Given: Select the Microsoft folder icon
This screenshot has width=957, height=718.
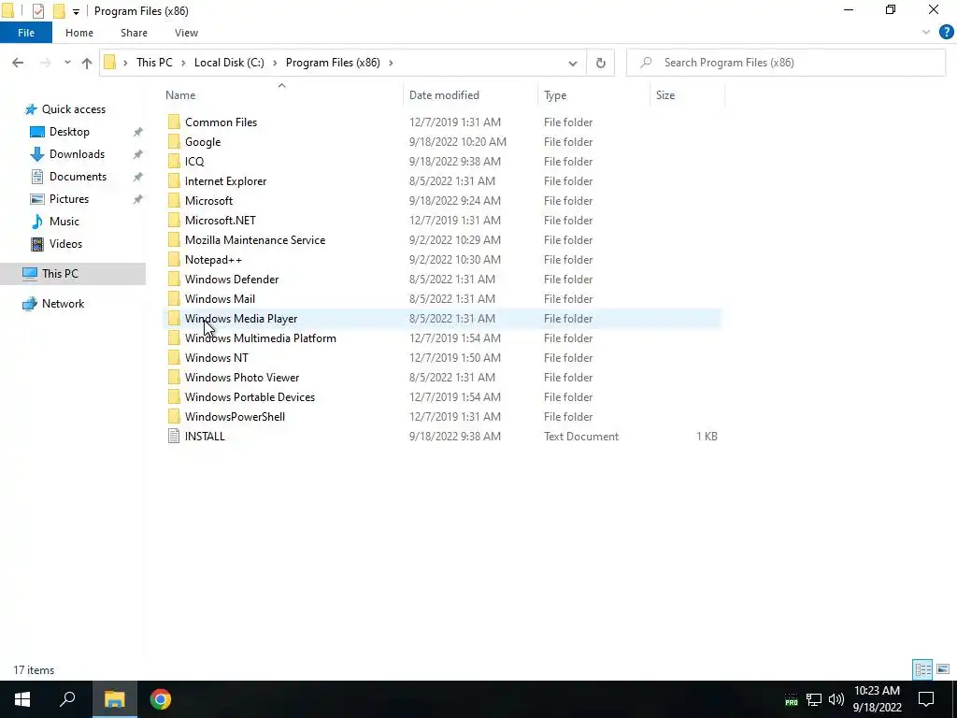Looking at the screenshot, I should click(x=174, y=201).
